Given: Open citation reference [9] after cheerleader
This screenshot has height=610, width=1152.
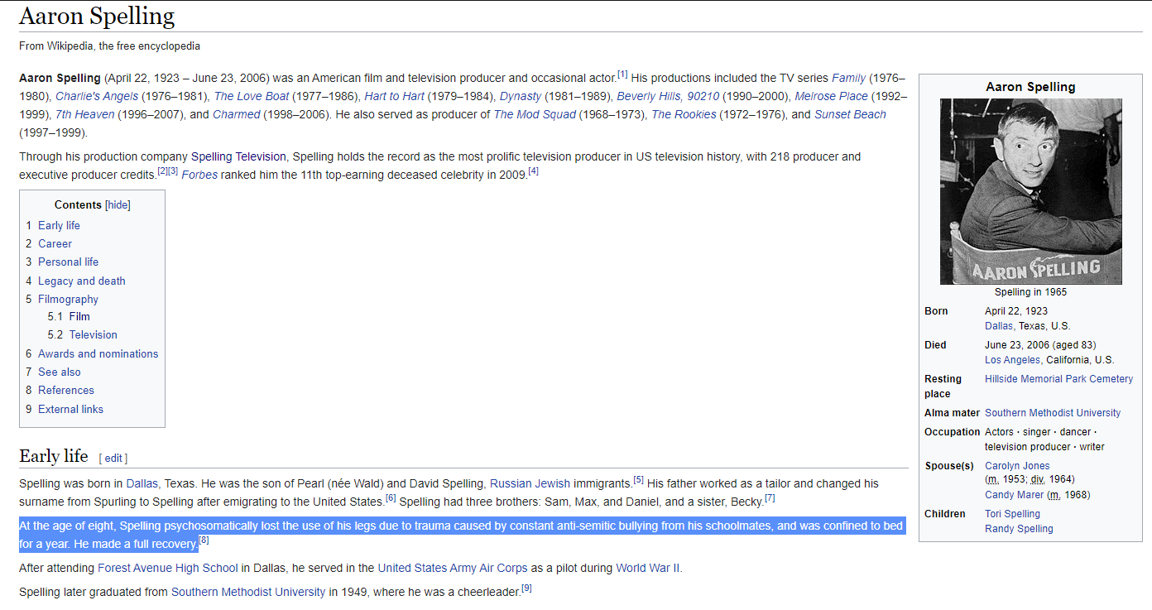Looking at the screenshot, I should [526, 588].
